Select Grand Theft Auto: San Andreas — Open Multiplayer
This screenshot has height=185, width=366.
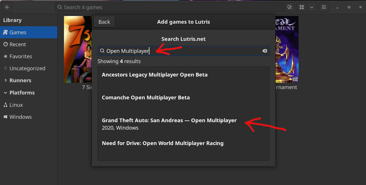[x=184, y=124]
